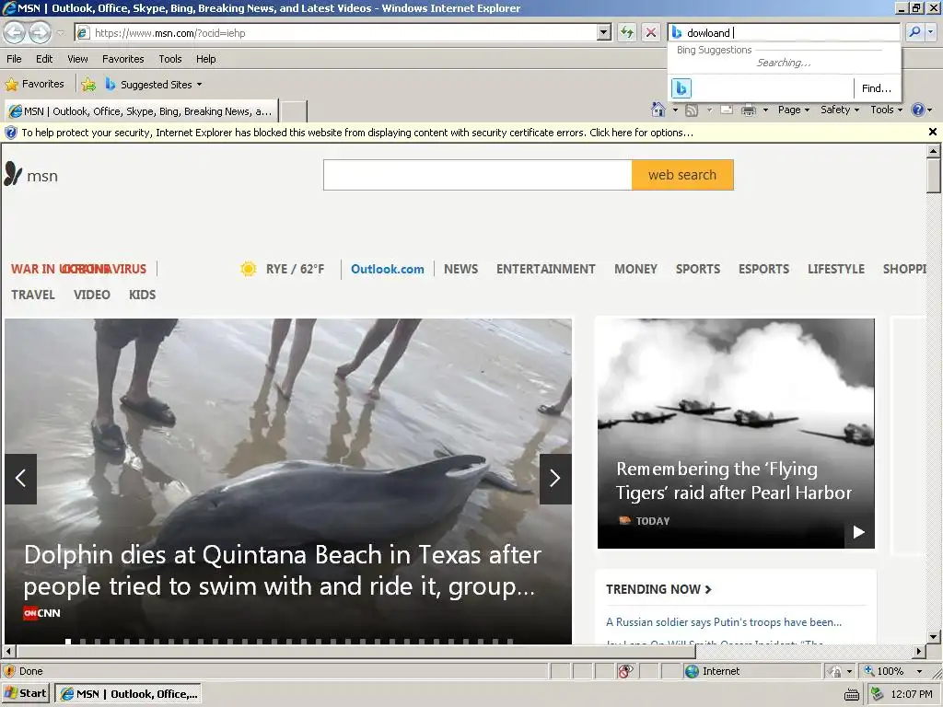Open the Safety command bar menu

[x=840, y=110]
